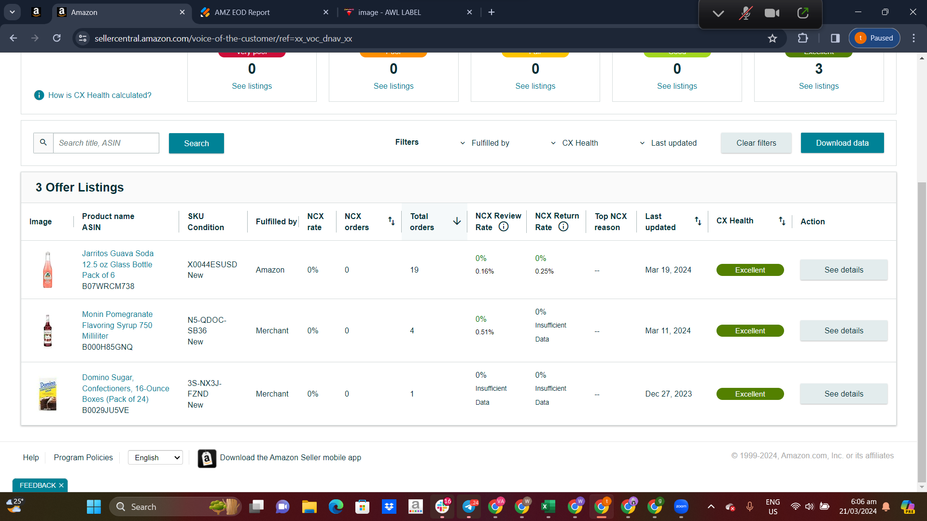Viewport: 927px width, 521px height.
Task: Open a new browser tab
Action: [x=492, y=12]
